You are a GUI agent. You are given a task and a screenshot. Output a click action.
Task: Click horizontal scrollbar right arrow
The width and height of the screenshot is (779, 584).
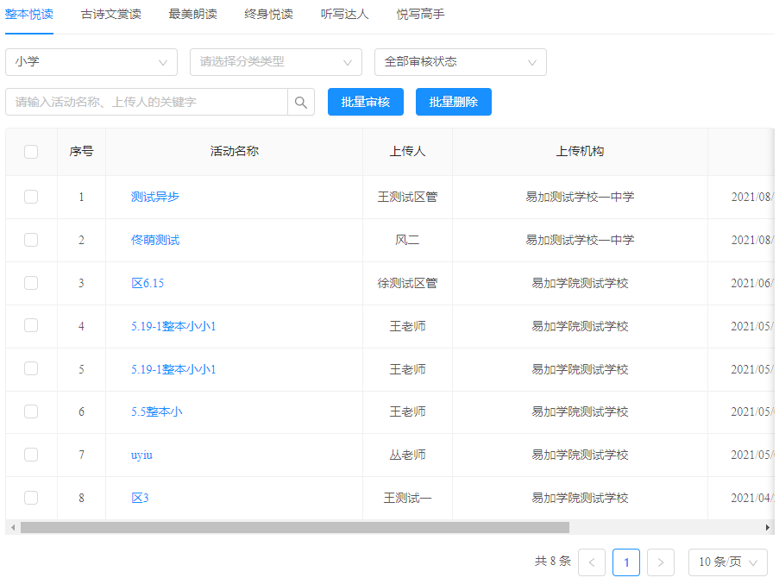[x=768, y=527]
